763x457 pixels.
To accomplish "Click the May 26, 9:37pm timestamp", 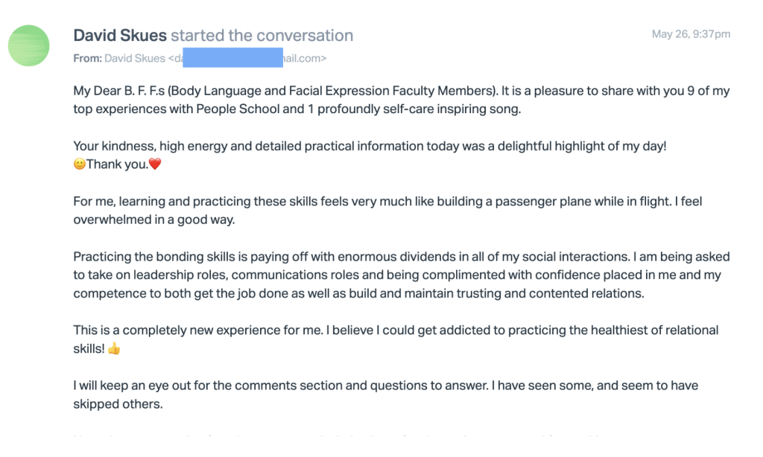I will click(x=691, y=34).
